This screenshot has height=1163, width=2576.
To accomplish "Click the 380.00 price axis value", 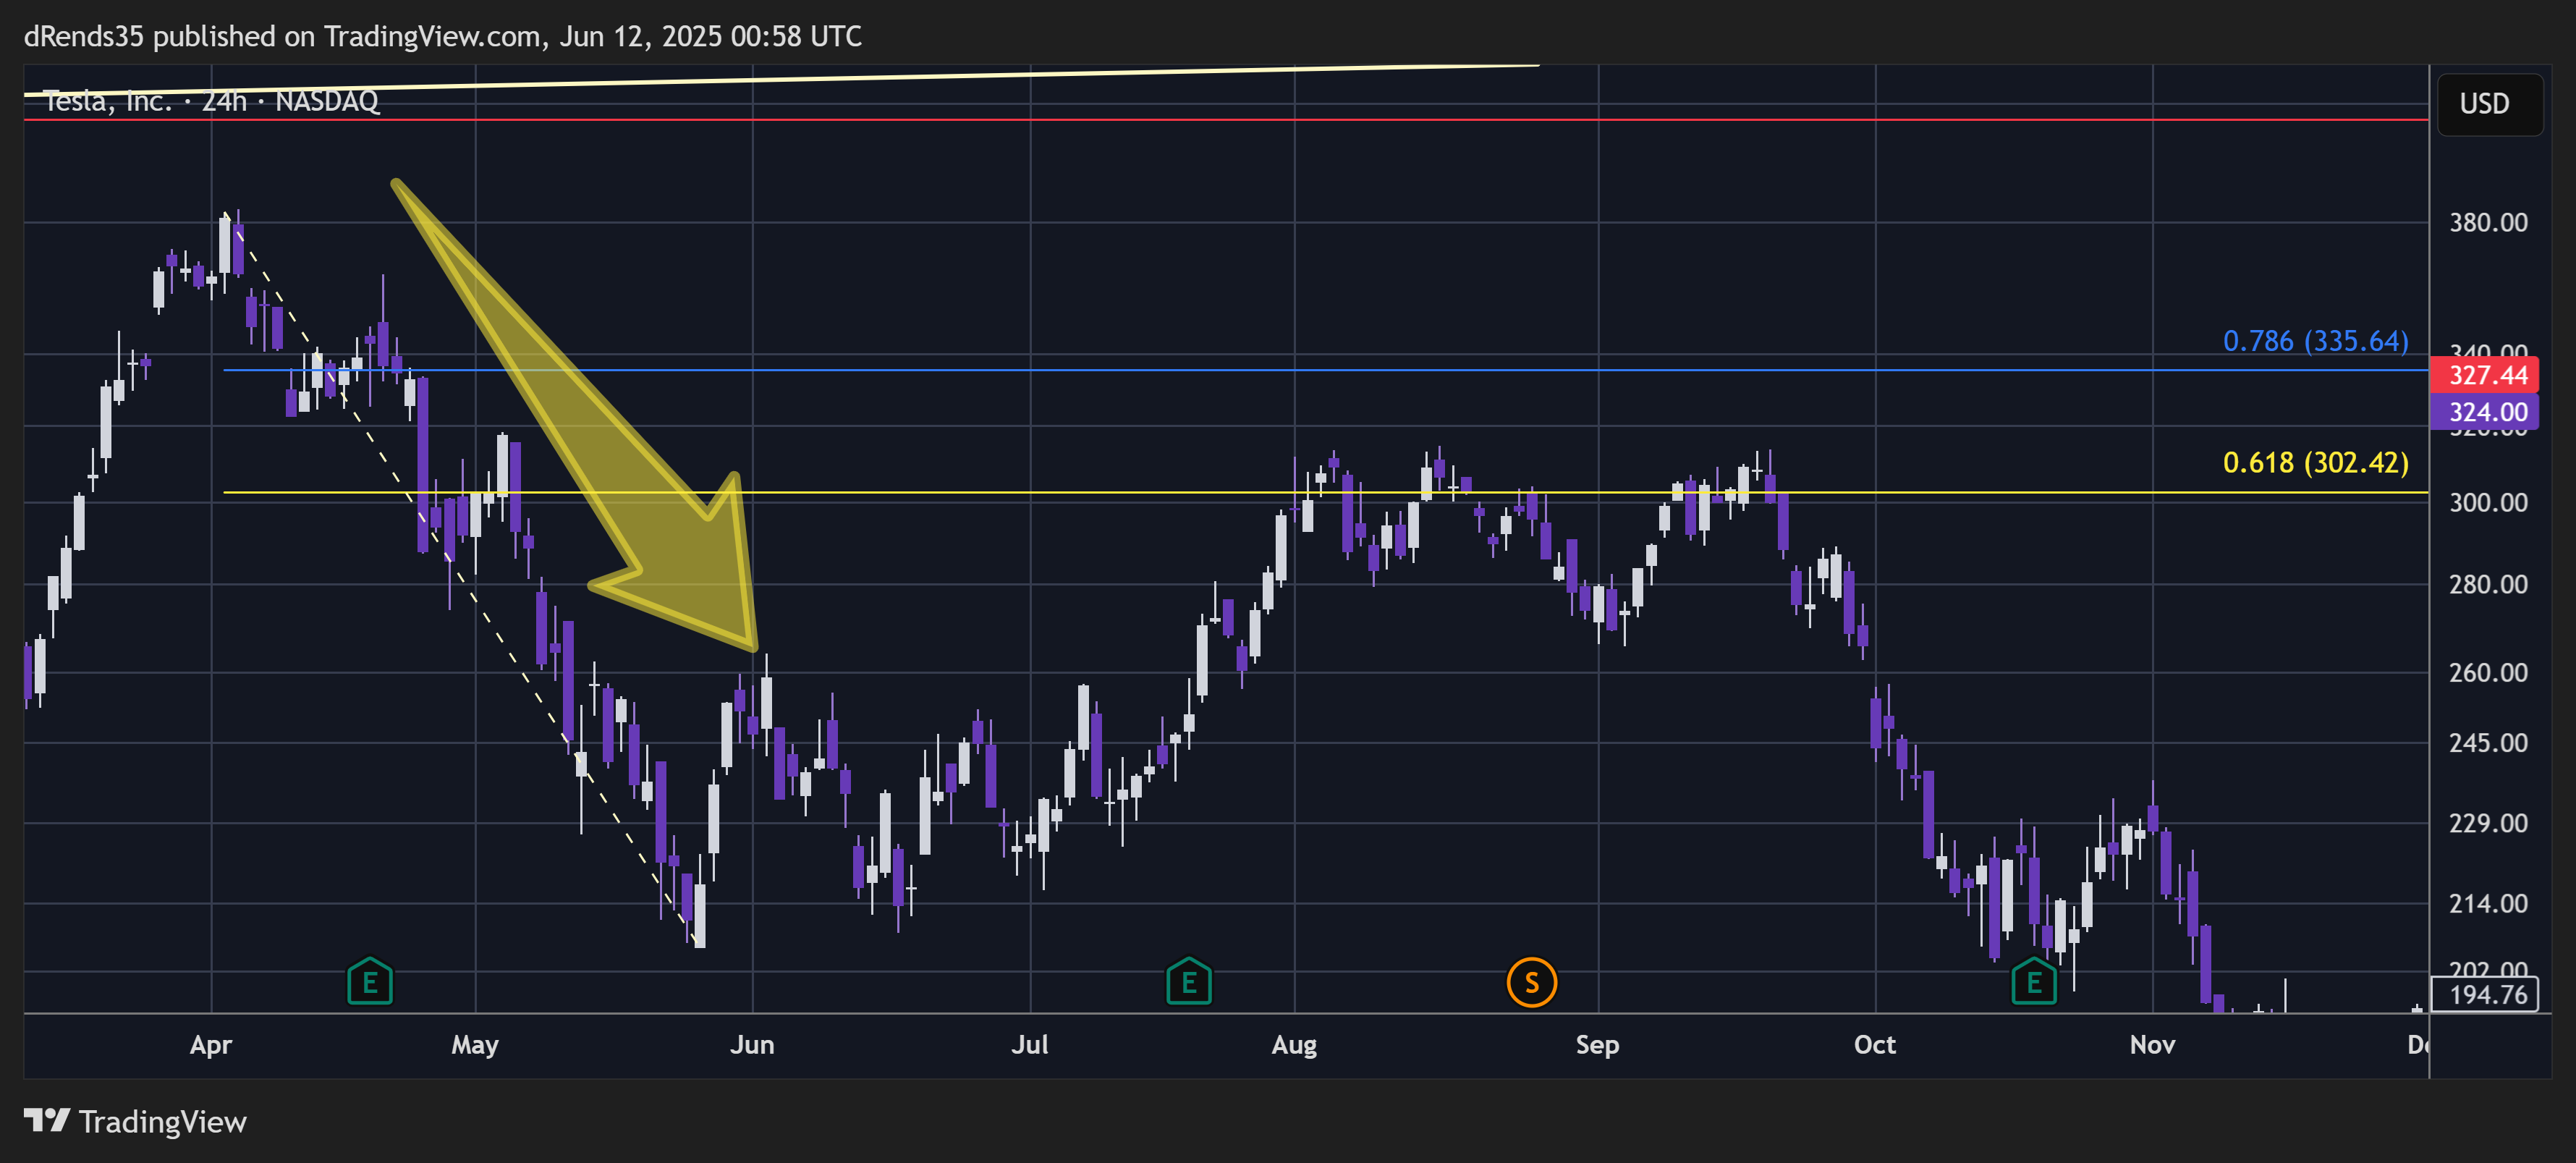I will [2487, 222].
